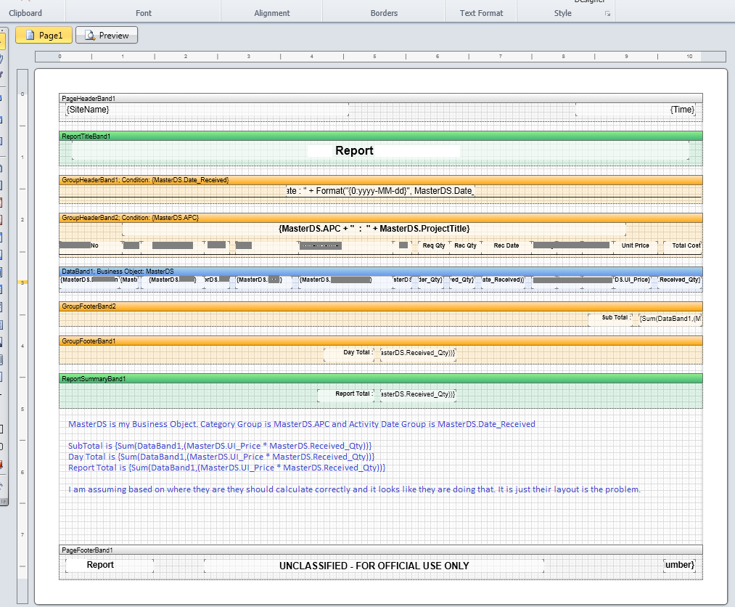Image resolution: width=735 pixels, height=607 pixels.
Task: Select the Rec Qty column header
Action: pyautogui.click(x=466, y=245)
